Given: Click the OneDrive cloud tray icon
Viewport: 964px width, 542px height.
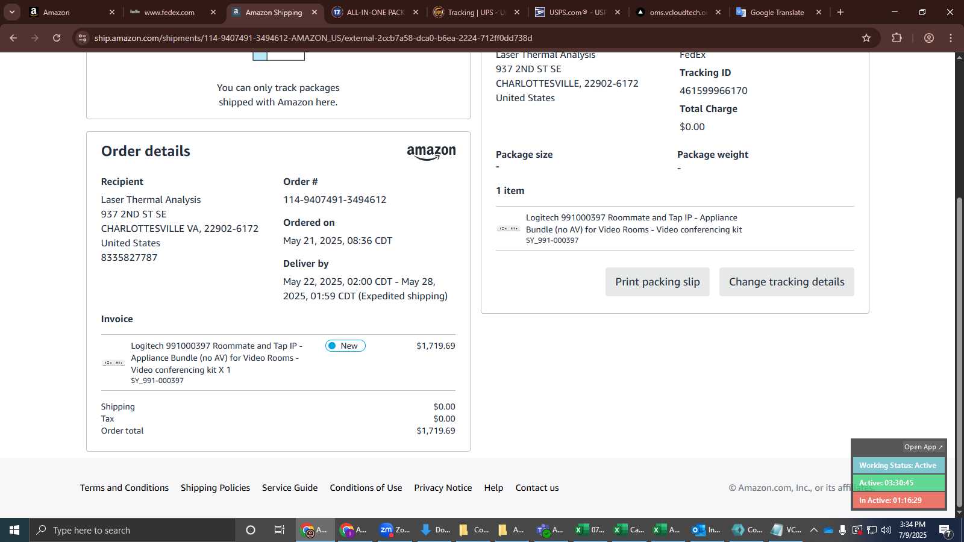Looking at the screenshot, I should 828,530.
